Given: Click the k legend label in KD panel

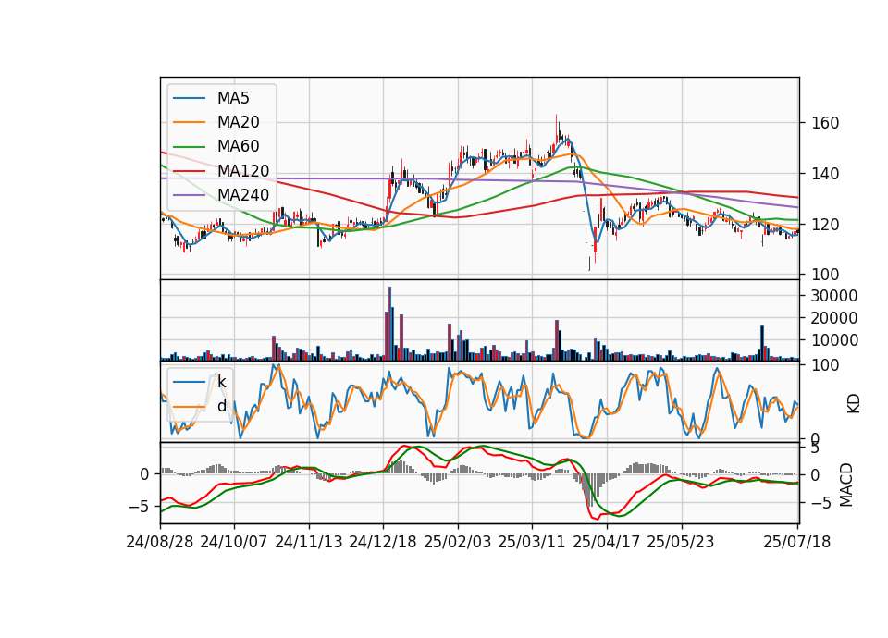Looking at the screenshot, I should [221, 382].
